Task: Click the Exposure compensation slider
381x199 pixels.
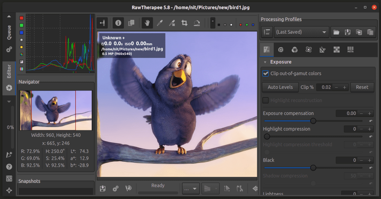Action: [313, 121]
